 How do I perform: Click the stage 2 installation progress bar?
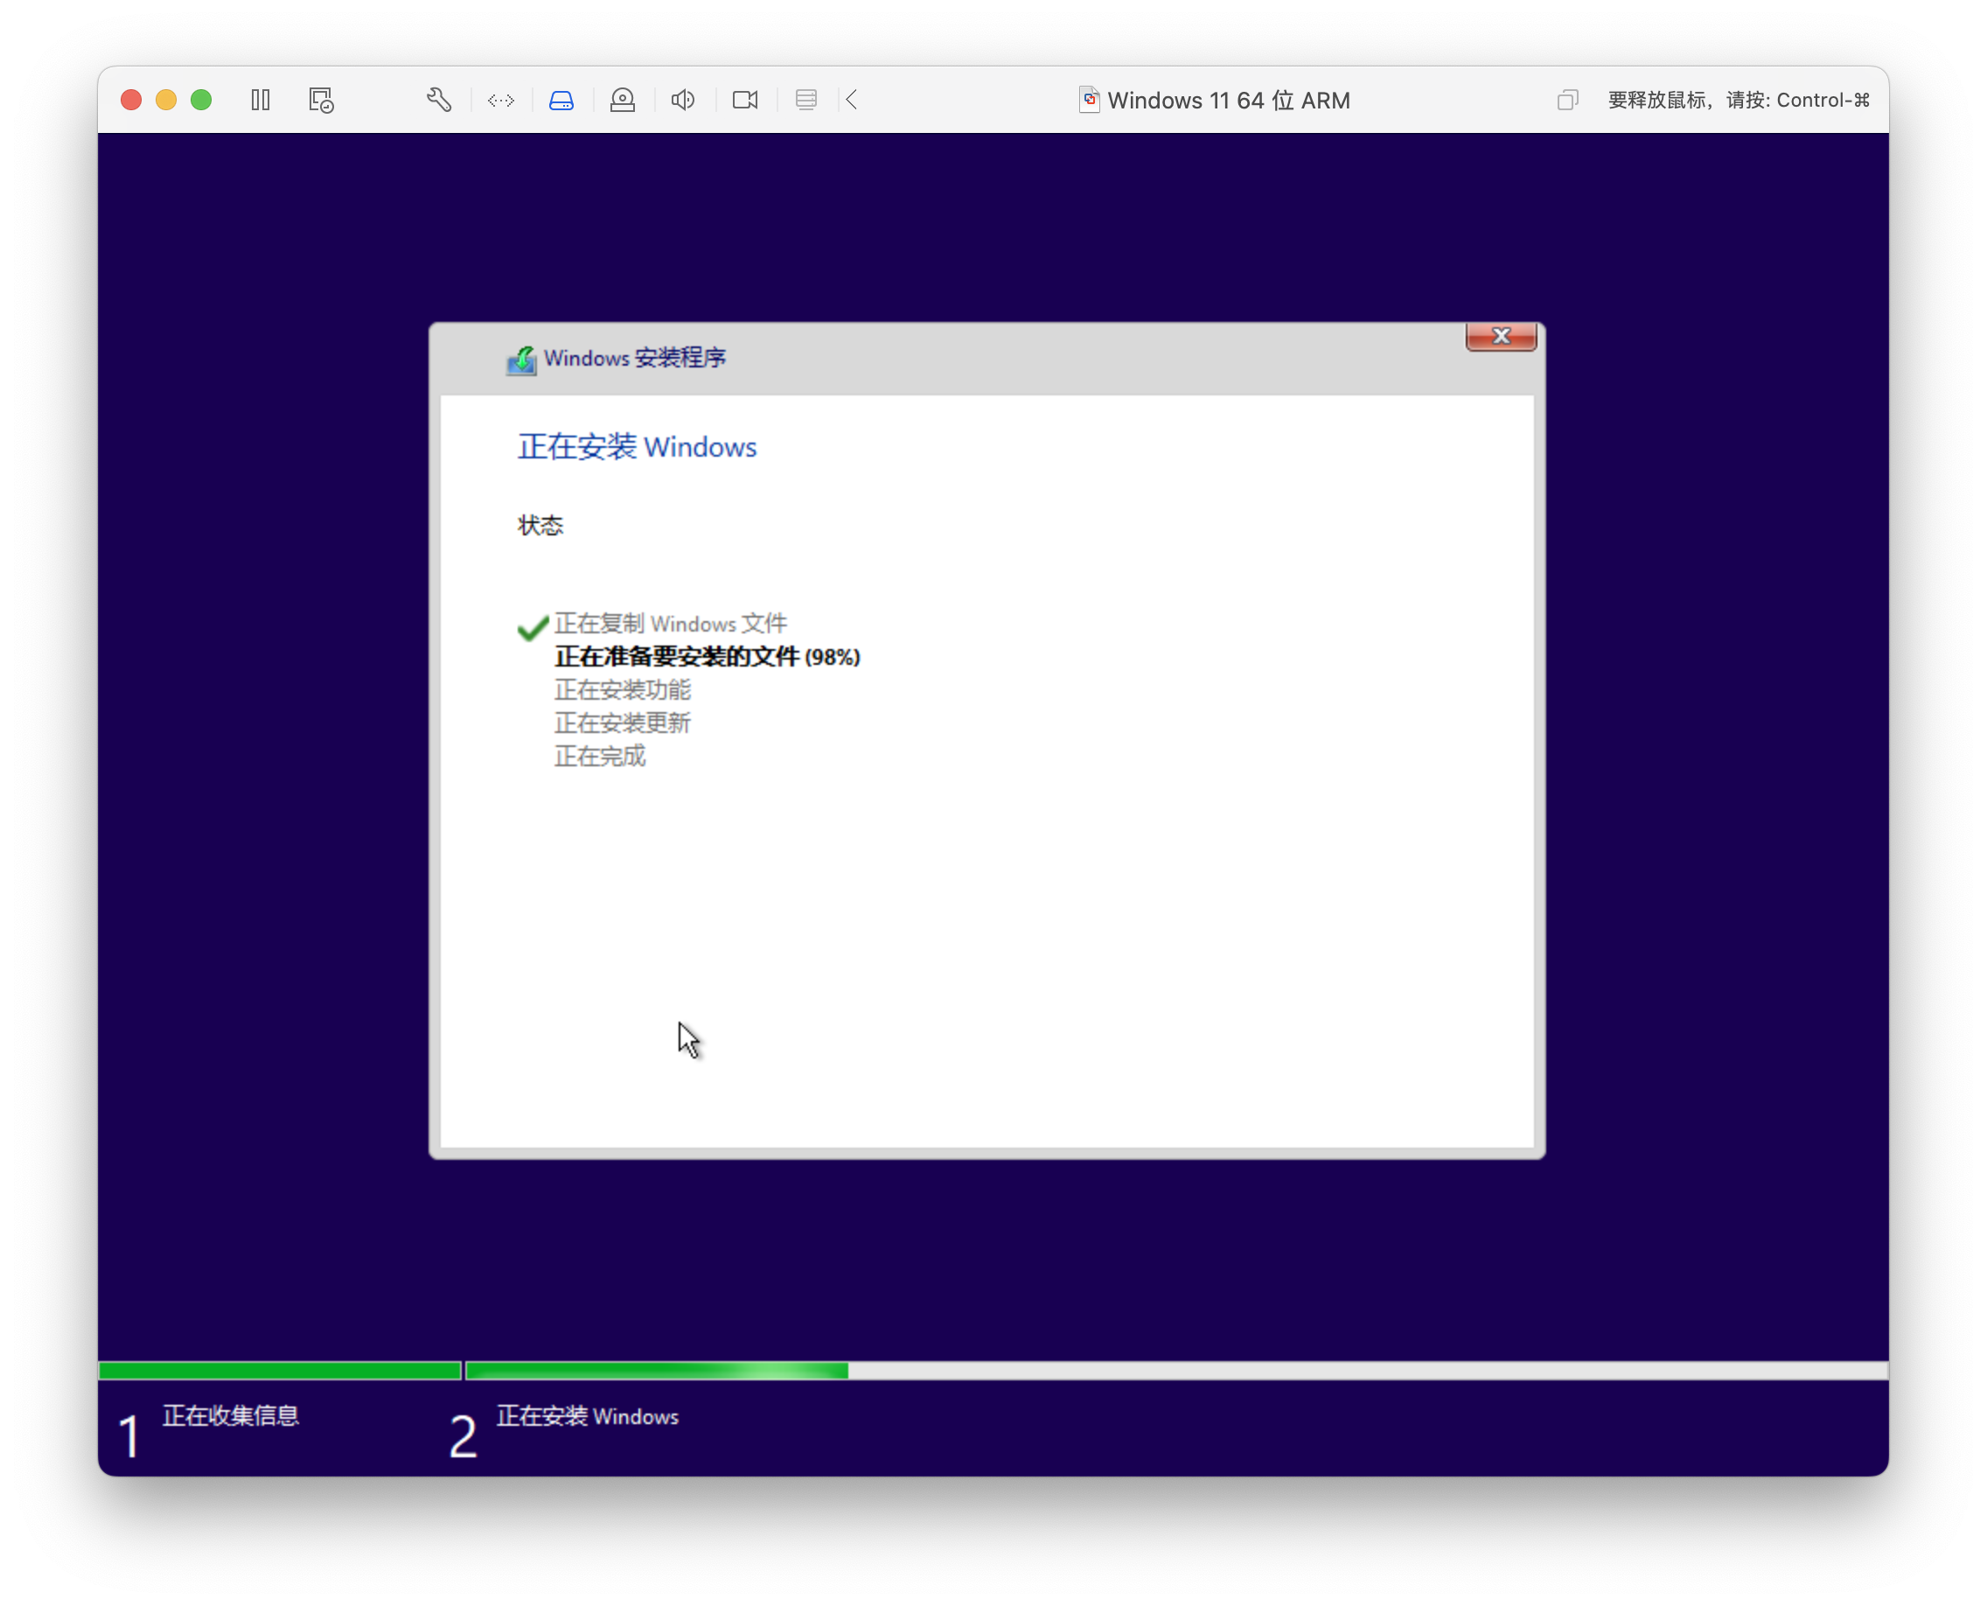pos(1176,1370)
